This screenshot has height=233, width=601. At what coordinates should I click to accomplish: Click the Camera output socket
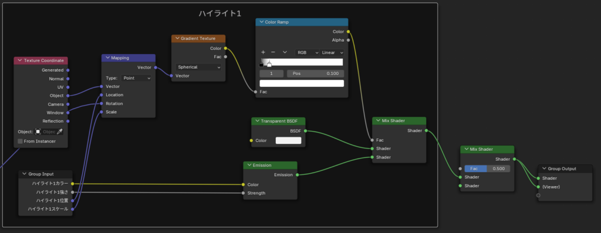coord(68,104)
